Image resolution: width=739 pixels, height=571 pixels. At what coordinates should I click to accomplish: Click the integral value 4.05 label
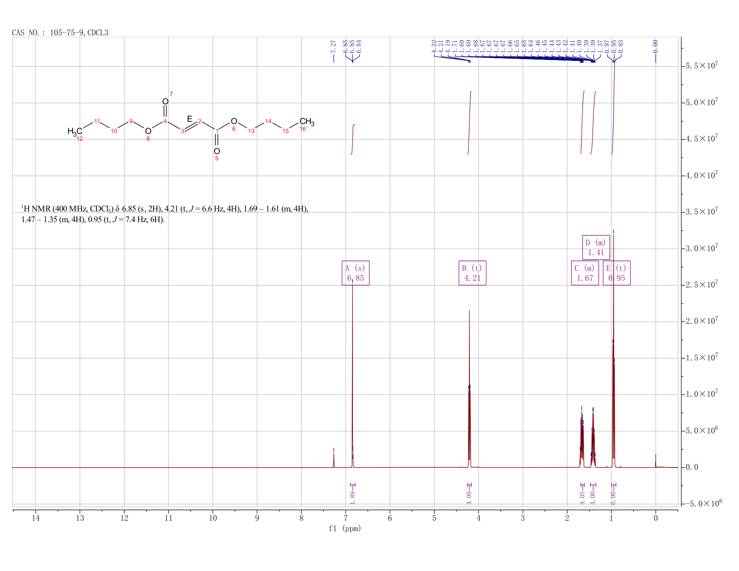point(583,498)
